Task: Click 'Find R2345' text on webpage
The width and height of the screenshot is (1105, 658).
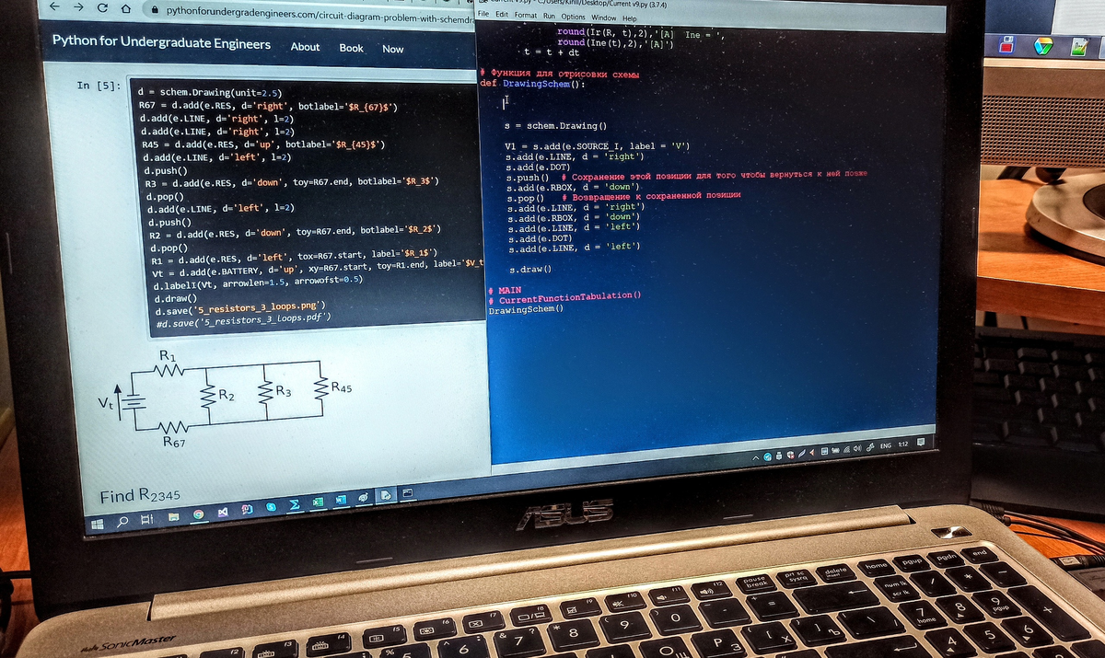Action: [140, 496]
